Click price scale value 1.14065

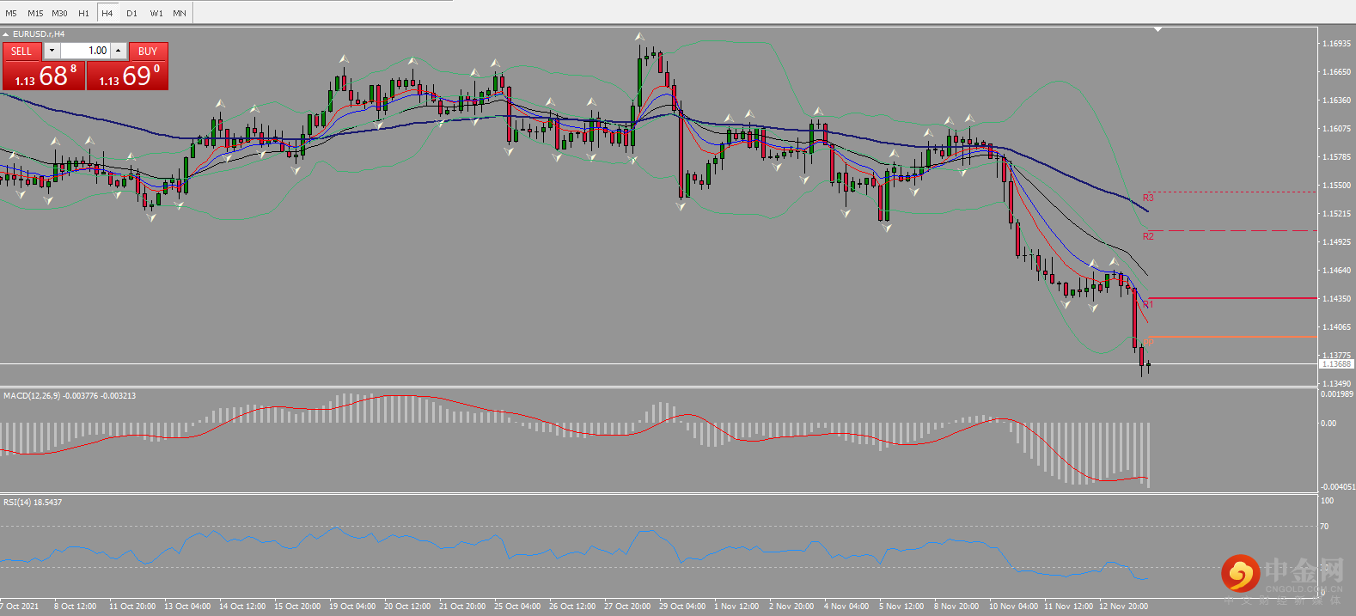click(1336, 327)
